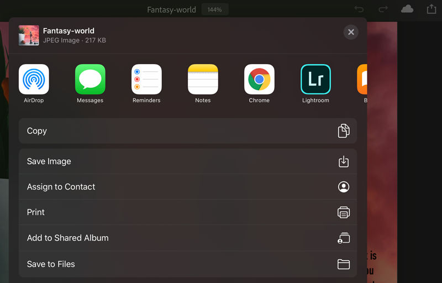This screenshot has width=442, height=283.
Task: Choose Save Image option
Action: (188, 161)
